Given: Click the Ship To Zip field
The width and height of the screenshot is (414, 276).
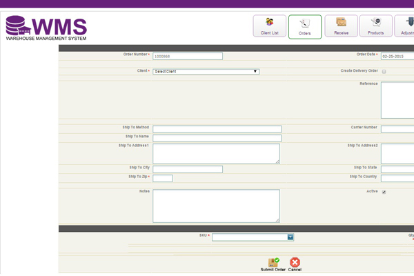Looking at the screenshot, I should [x=163, y=178].
